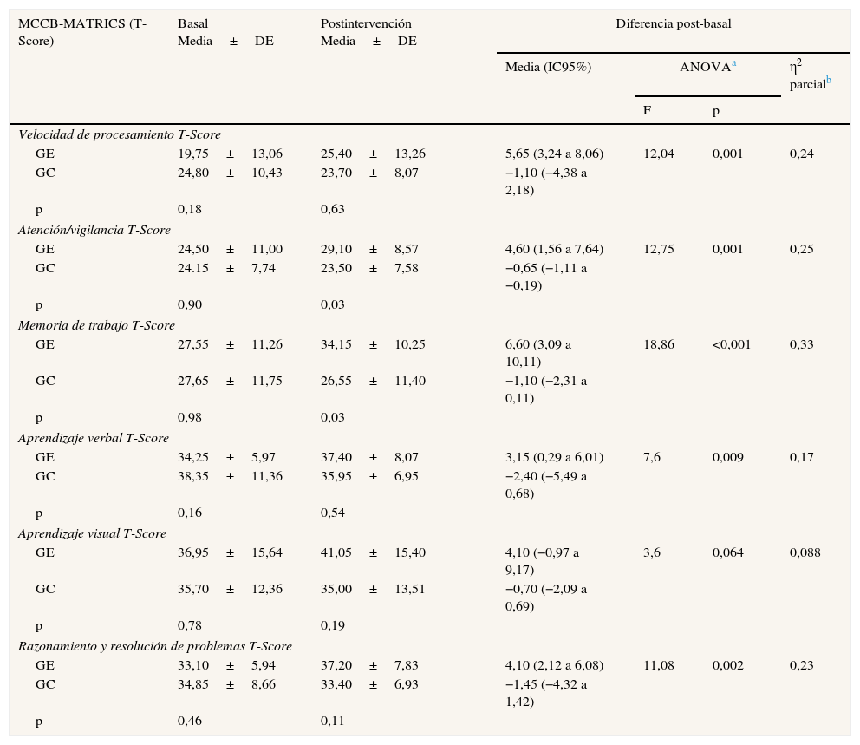Select the Memoria de trabajo T-Score heading
The image size is (860, 745).
(x=96, y=325)
